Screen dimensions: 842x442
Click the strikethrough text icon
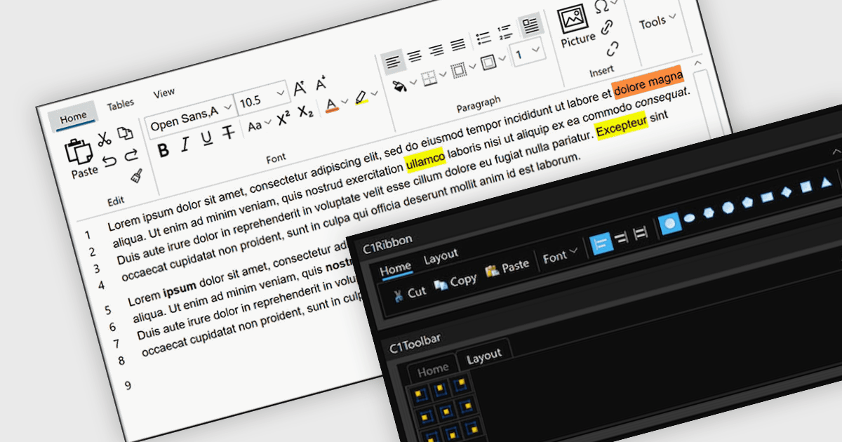(x=227, y=133)
